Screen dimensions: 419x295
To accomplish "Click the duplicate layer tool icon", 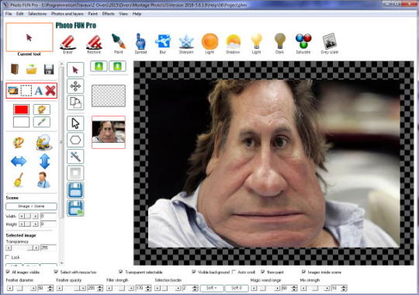I will tap(75, 102).
